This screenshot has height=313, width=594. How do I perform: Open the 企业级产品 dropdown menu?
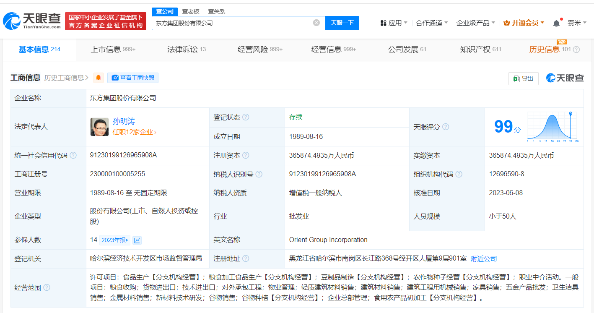pos(474,23)
